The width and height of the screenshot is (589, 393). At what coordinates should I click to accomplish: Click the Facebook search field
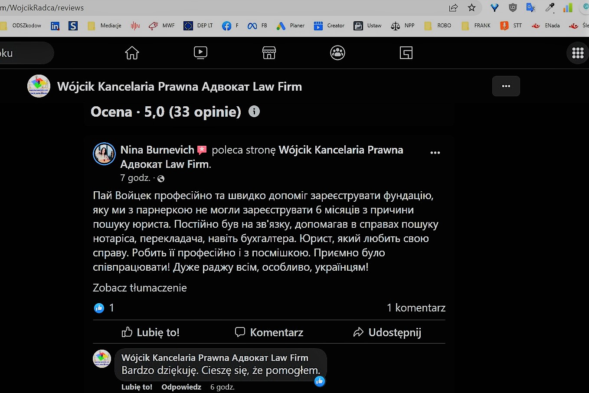[x=27, y=53]
